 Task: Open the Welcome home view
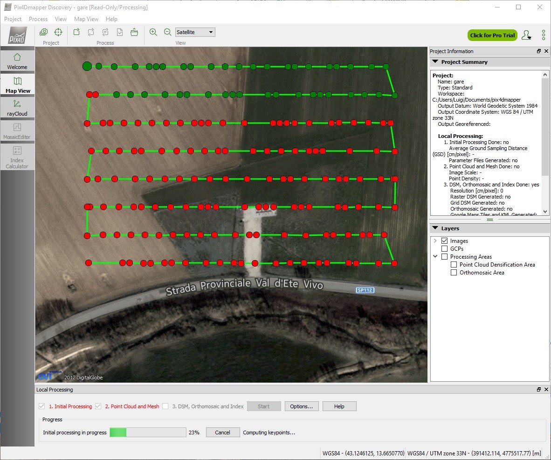coord(17,61)
